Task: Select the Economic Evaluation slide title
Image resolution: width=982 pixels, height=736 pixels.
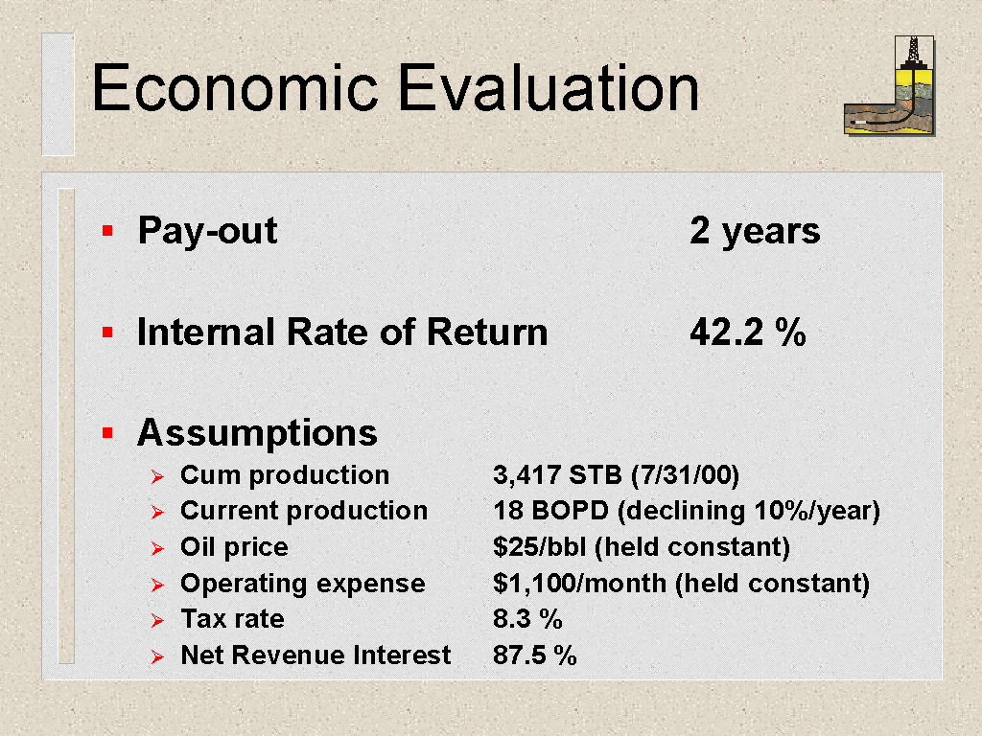Action: point(395,87)
